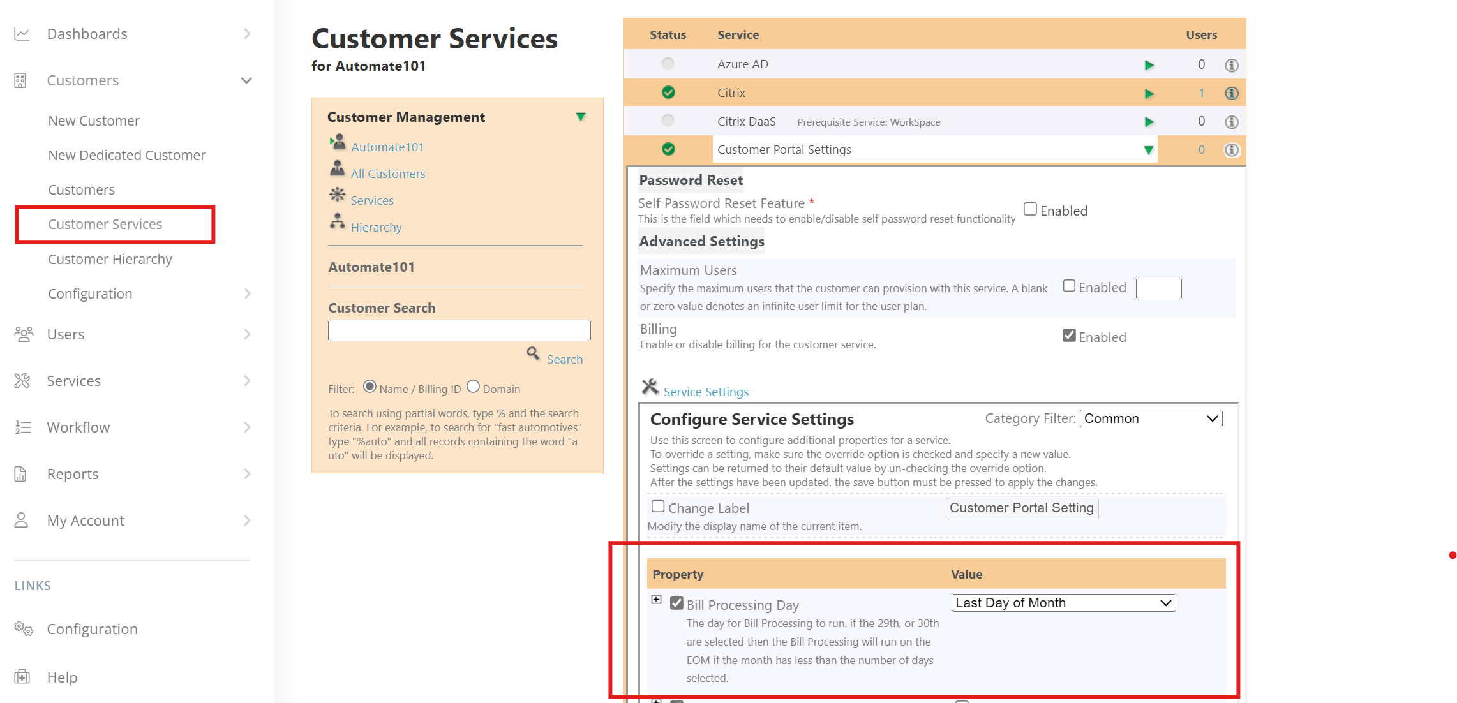
Task: Click the info icon for Citrix DaaS
Action: (x=1231, y=122)
